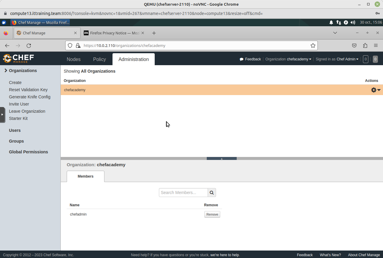Expand the Users sidebar section
The image size is (383, 258).
[15, 130]
